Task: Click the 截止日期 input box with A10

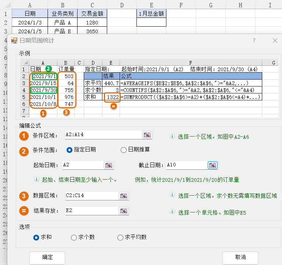Action: (186, 165)
